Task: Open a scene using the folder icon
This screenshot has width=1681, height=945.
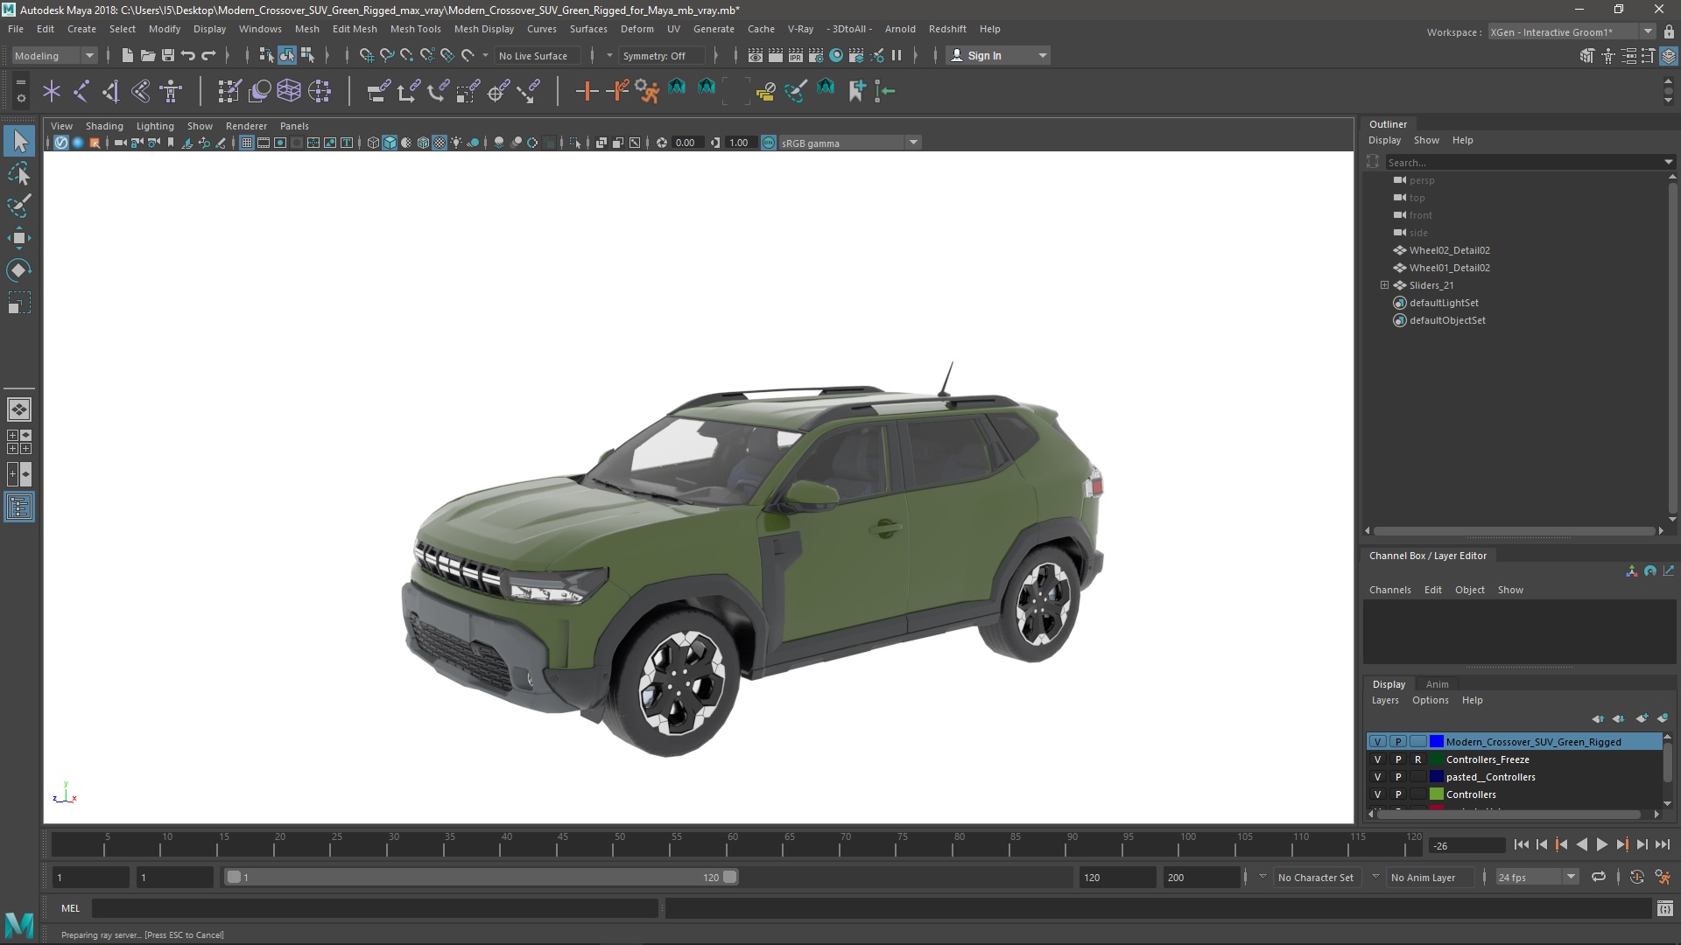Action: click(147, 55)
